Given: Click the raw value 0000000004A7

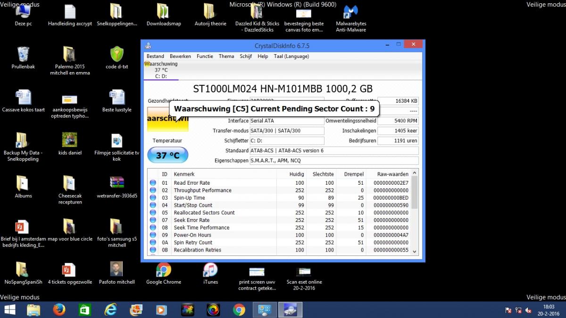Looking at the screenshot, I should [391, 235].
